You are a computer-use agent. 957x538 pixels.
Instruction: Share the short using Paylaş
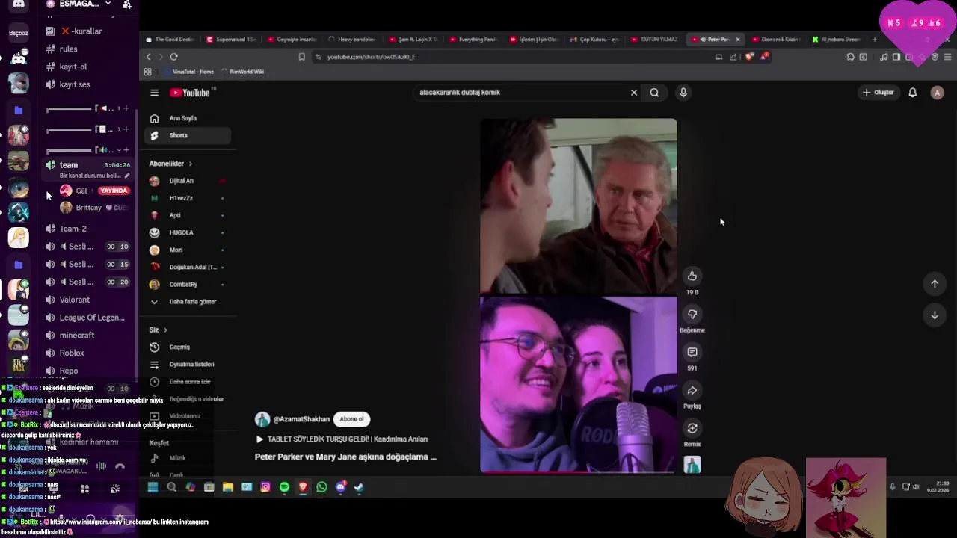tap(692, 390)
